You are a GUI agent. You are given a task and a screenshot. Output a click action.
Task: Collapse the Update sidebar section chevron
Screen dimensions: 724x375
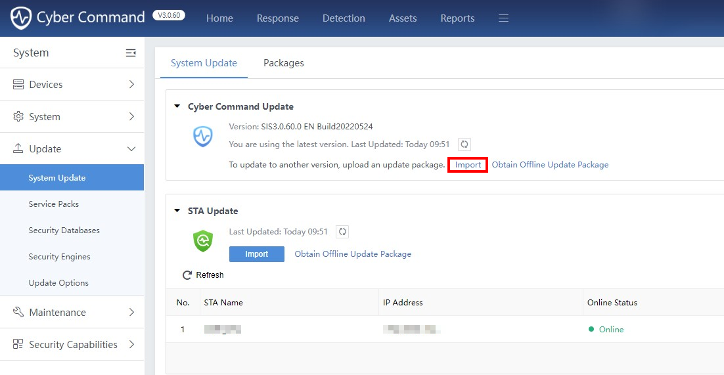coord(131,148)
